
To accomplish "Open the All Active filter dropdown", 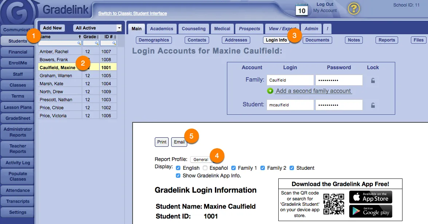I will point(98,28).
